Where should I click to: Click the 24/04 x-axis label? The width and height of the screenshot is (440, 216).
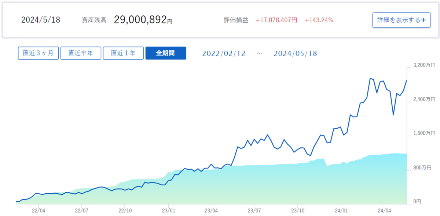pyautogui.click(x=384, y=211)
